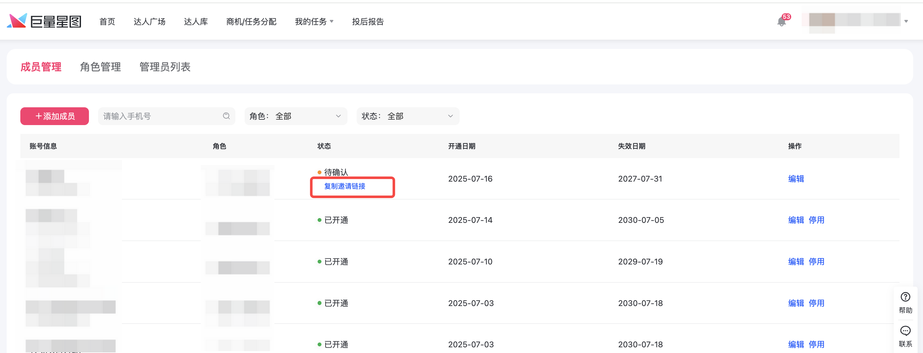Go to 投后报告 in the navigation
The height and width of the screenshot is (353, 923).
click(367, 22)
